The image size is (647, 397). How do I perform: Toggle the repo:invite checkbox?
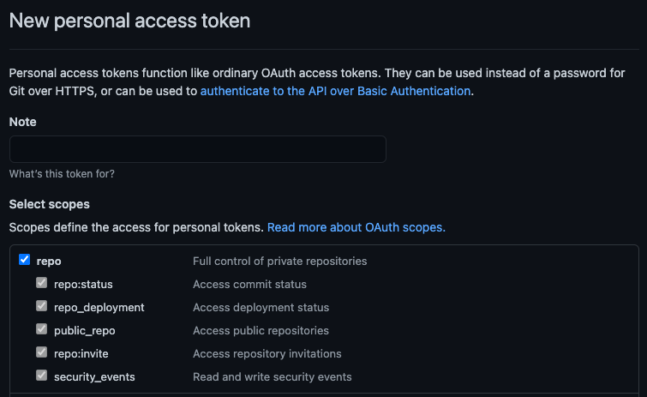[x=41, y=352]
